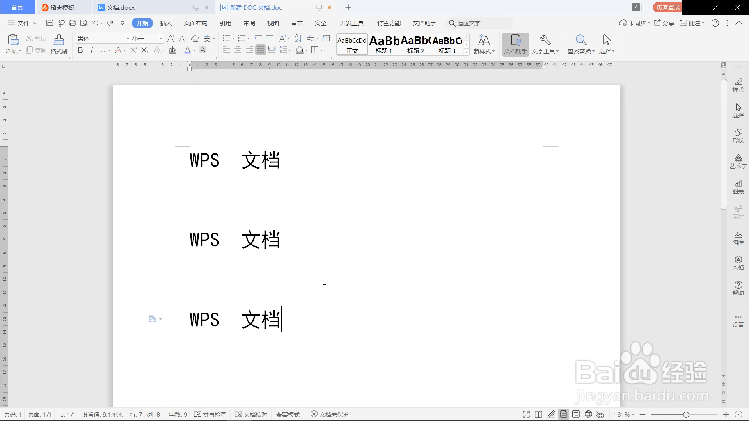Activate the 文档助手 assistant
Viewport: 749px width, 421px height.
pos(515,44)
